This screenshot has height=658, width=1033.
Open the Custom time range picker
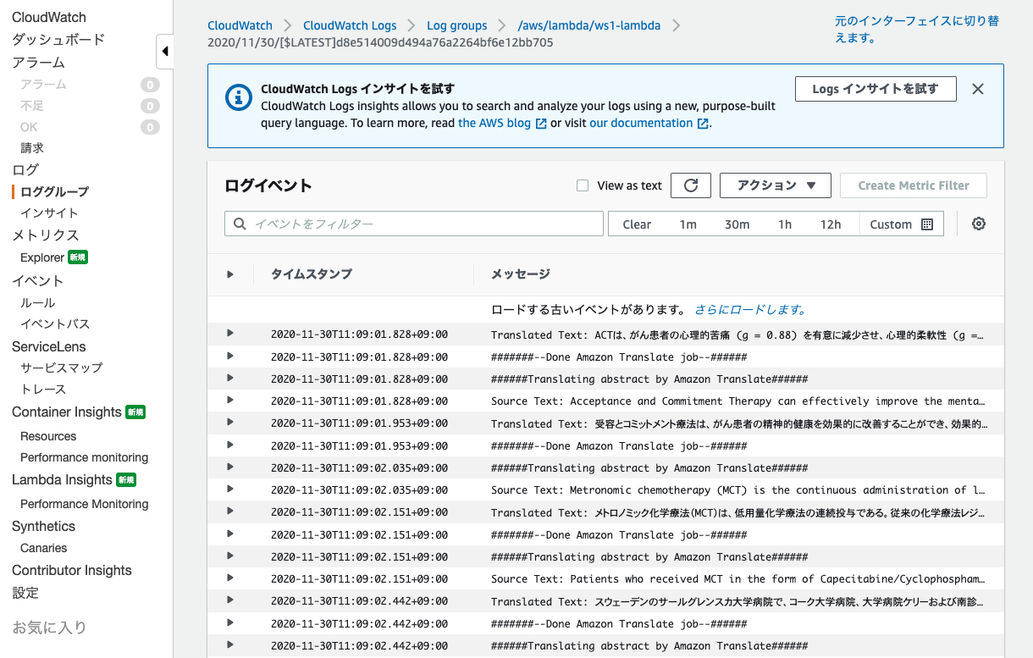click(901, 224)
